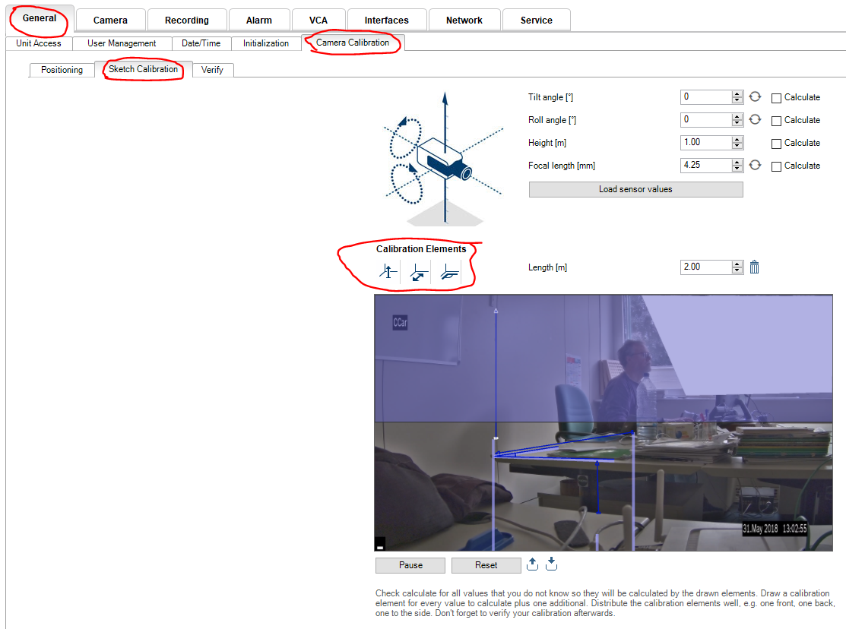
Task: Check the Calculate box for Focal length
Action: [x=776, y=166]
